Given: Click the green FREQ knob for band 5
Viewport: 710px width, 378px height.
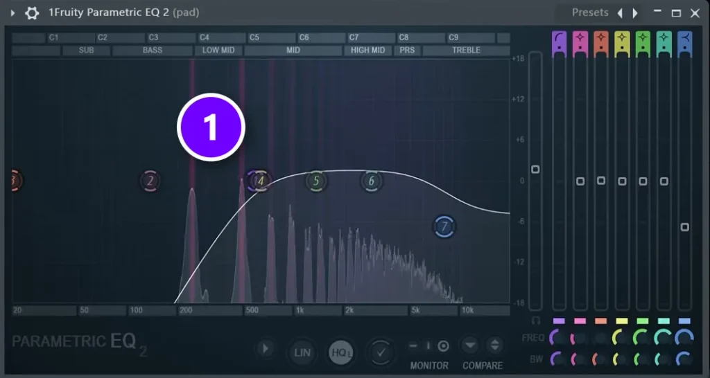Looking at the screenshot, I should point(641,338).
